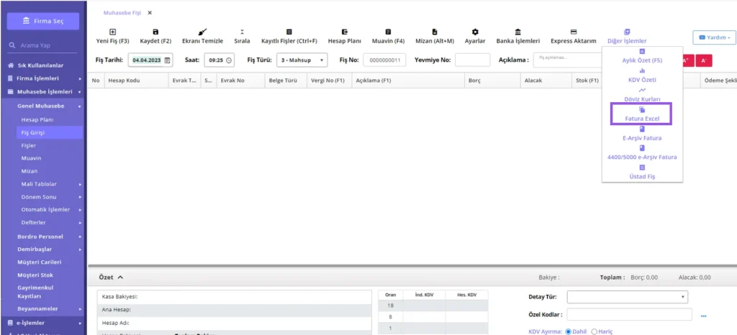Open Muavin in sidebar
Image resolution: width=737 pixels, height=335 pixels.
point(31,158)
